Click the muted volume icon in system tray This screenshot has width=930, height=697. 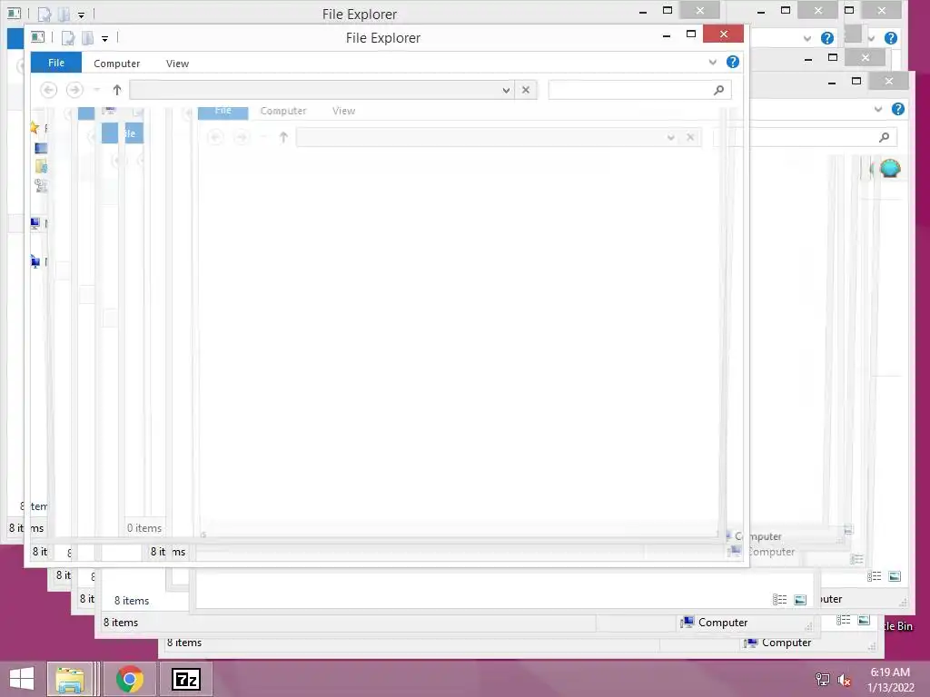845,680
